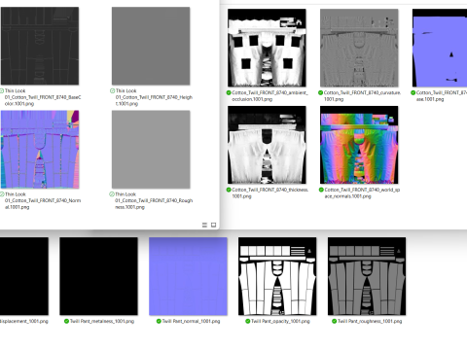Click file name Twill Pant_roughness_1001.png

[x=370, y=321]
